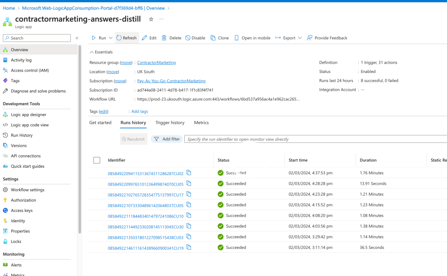Viewport: 447px width, 276px height.
Task: Favorite this Logic app with star icon
Action: point(151,19)
